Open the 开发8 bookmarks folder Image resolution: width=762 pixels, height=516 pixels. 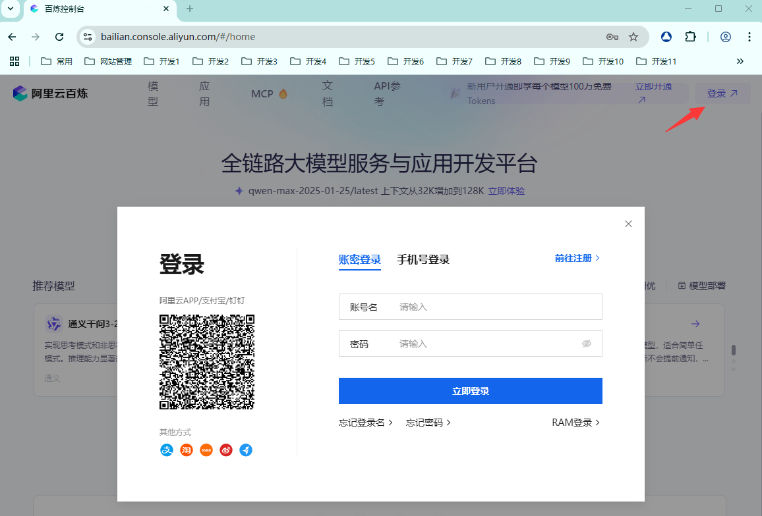(504, 61)
